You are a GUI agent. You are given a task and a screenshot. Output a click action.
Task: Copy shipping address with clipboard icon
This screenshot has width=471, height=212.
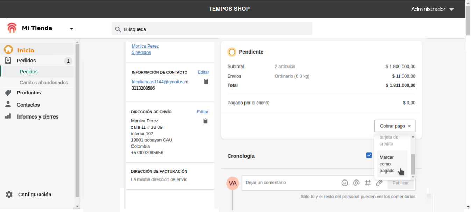[x=205, y=121]
